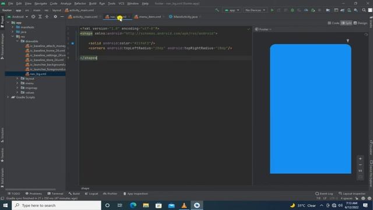Expand the mipmap folder

pyautogui.click(x=17, y=88)
